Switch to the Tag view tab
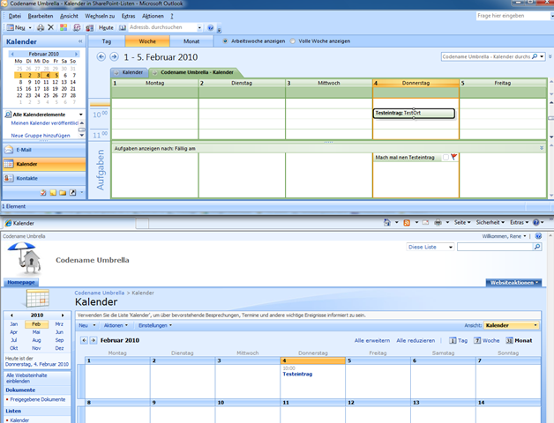Screen dimensions: 554x423 click(107, 41)
